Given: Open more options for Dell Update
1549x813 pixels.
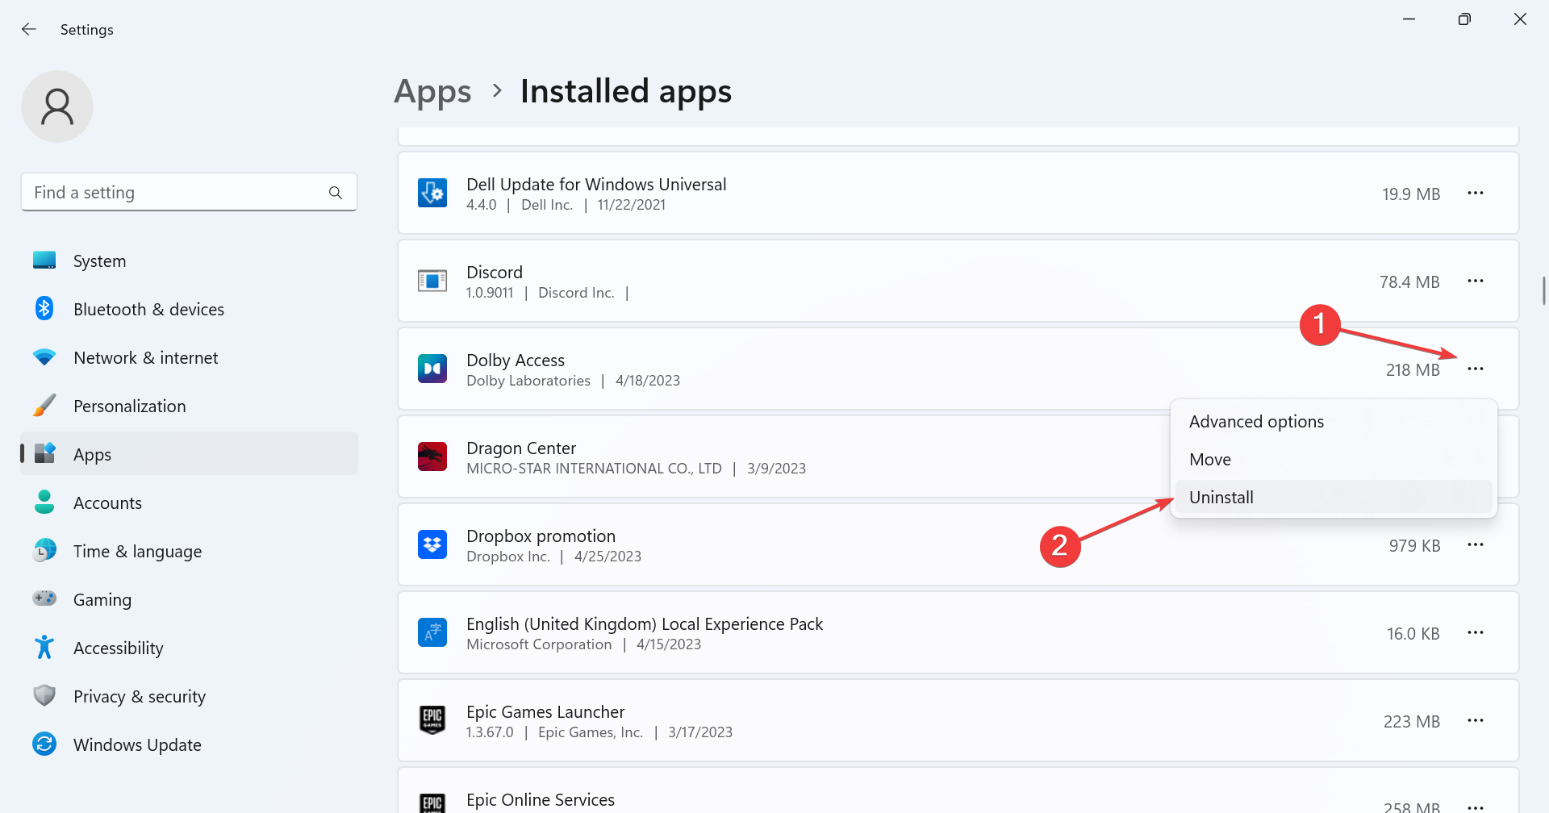Looking at the screenshot, I should click(x=1476, y=194).
